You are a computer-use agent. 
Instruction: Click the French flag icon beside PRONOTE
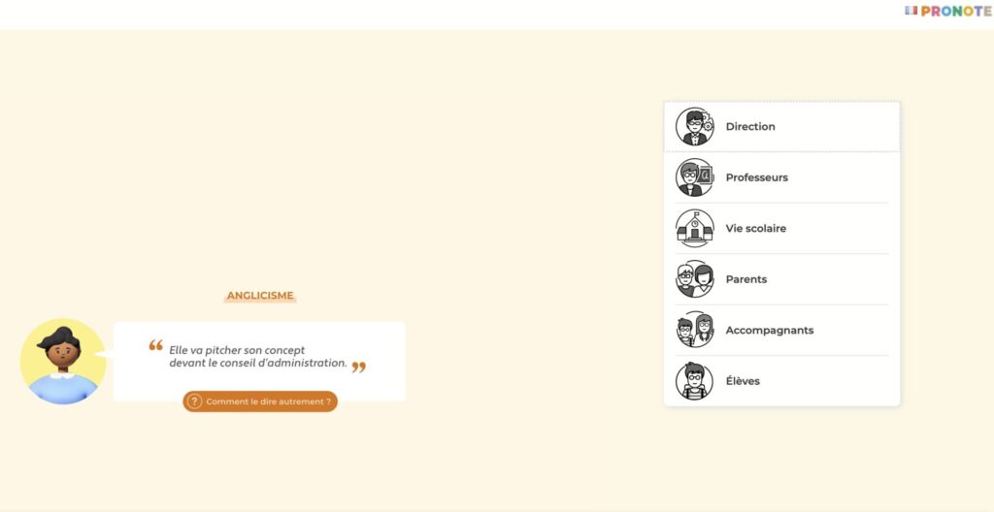(x=911, y=11)
